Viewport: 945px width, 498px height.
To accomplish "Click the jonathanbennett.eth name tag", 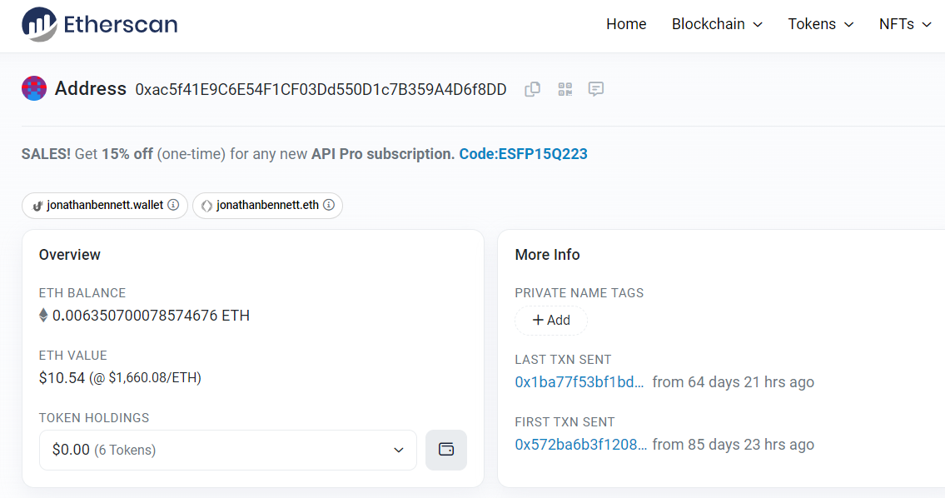I will pos(267,205).
